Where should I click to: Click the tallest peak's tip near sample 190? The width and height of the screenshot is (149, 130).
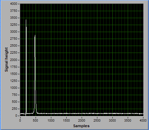(x=26, y=20)
